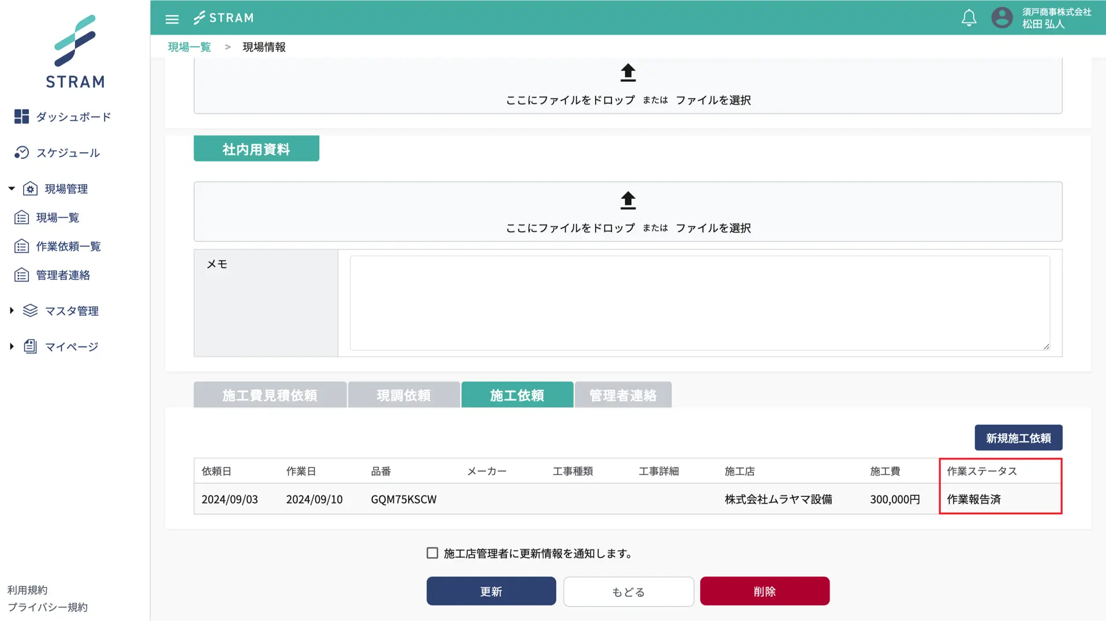Click the 現場管理 gear icon

[x=31, y=188]
